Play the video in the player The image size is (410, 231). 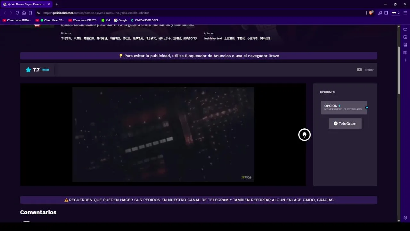pos(163,134)
